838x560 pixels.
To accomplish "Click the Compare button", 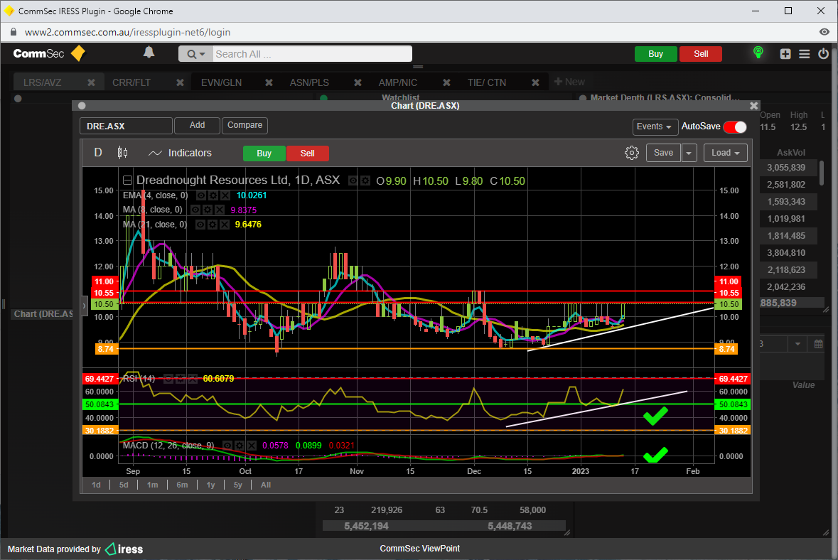I will [245, 125].
